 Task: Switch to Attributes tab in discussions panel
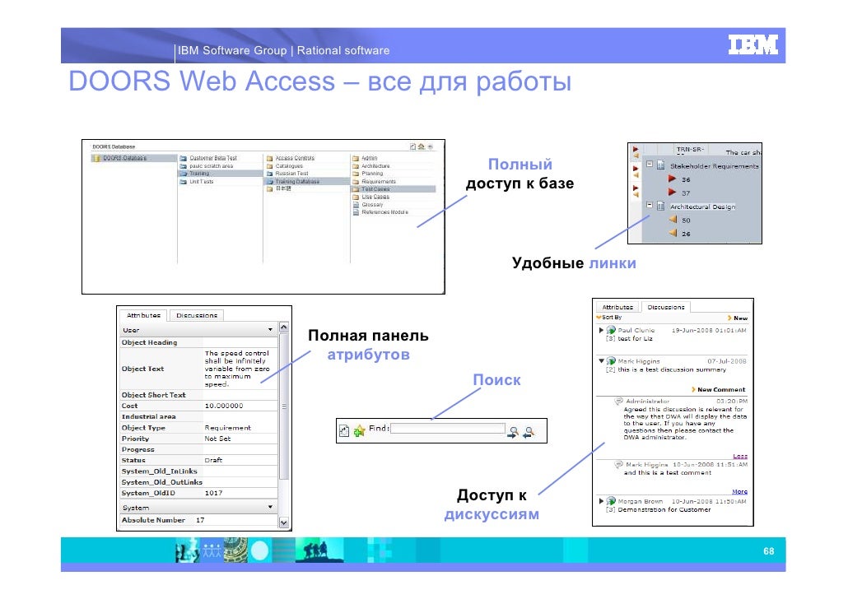[x=617, y=307]
